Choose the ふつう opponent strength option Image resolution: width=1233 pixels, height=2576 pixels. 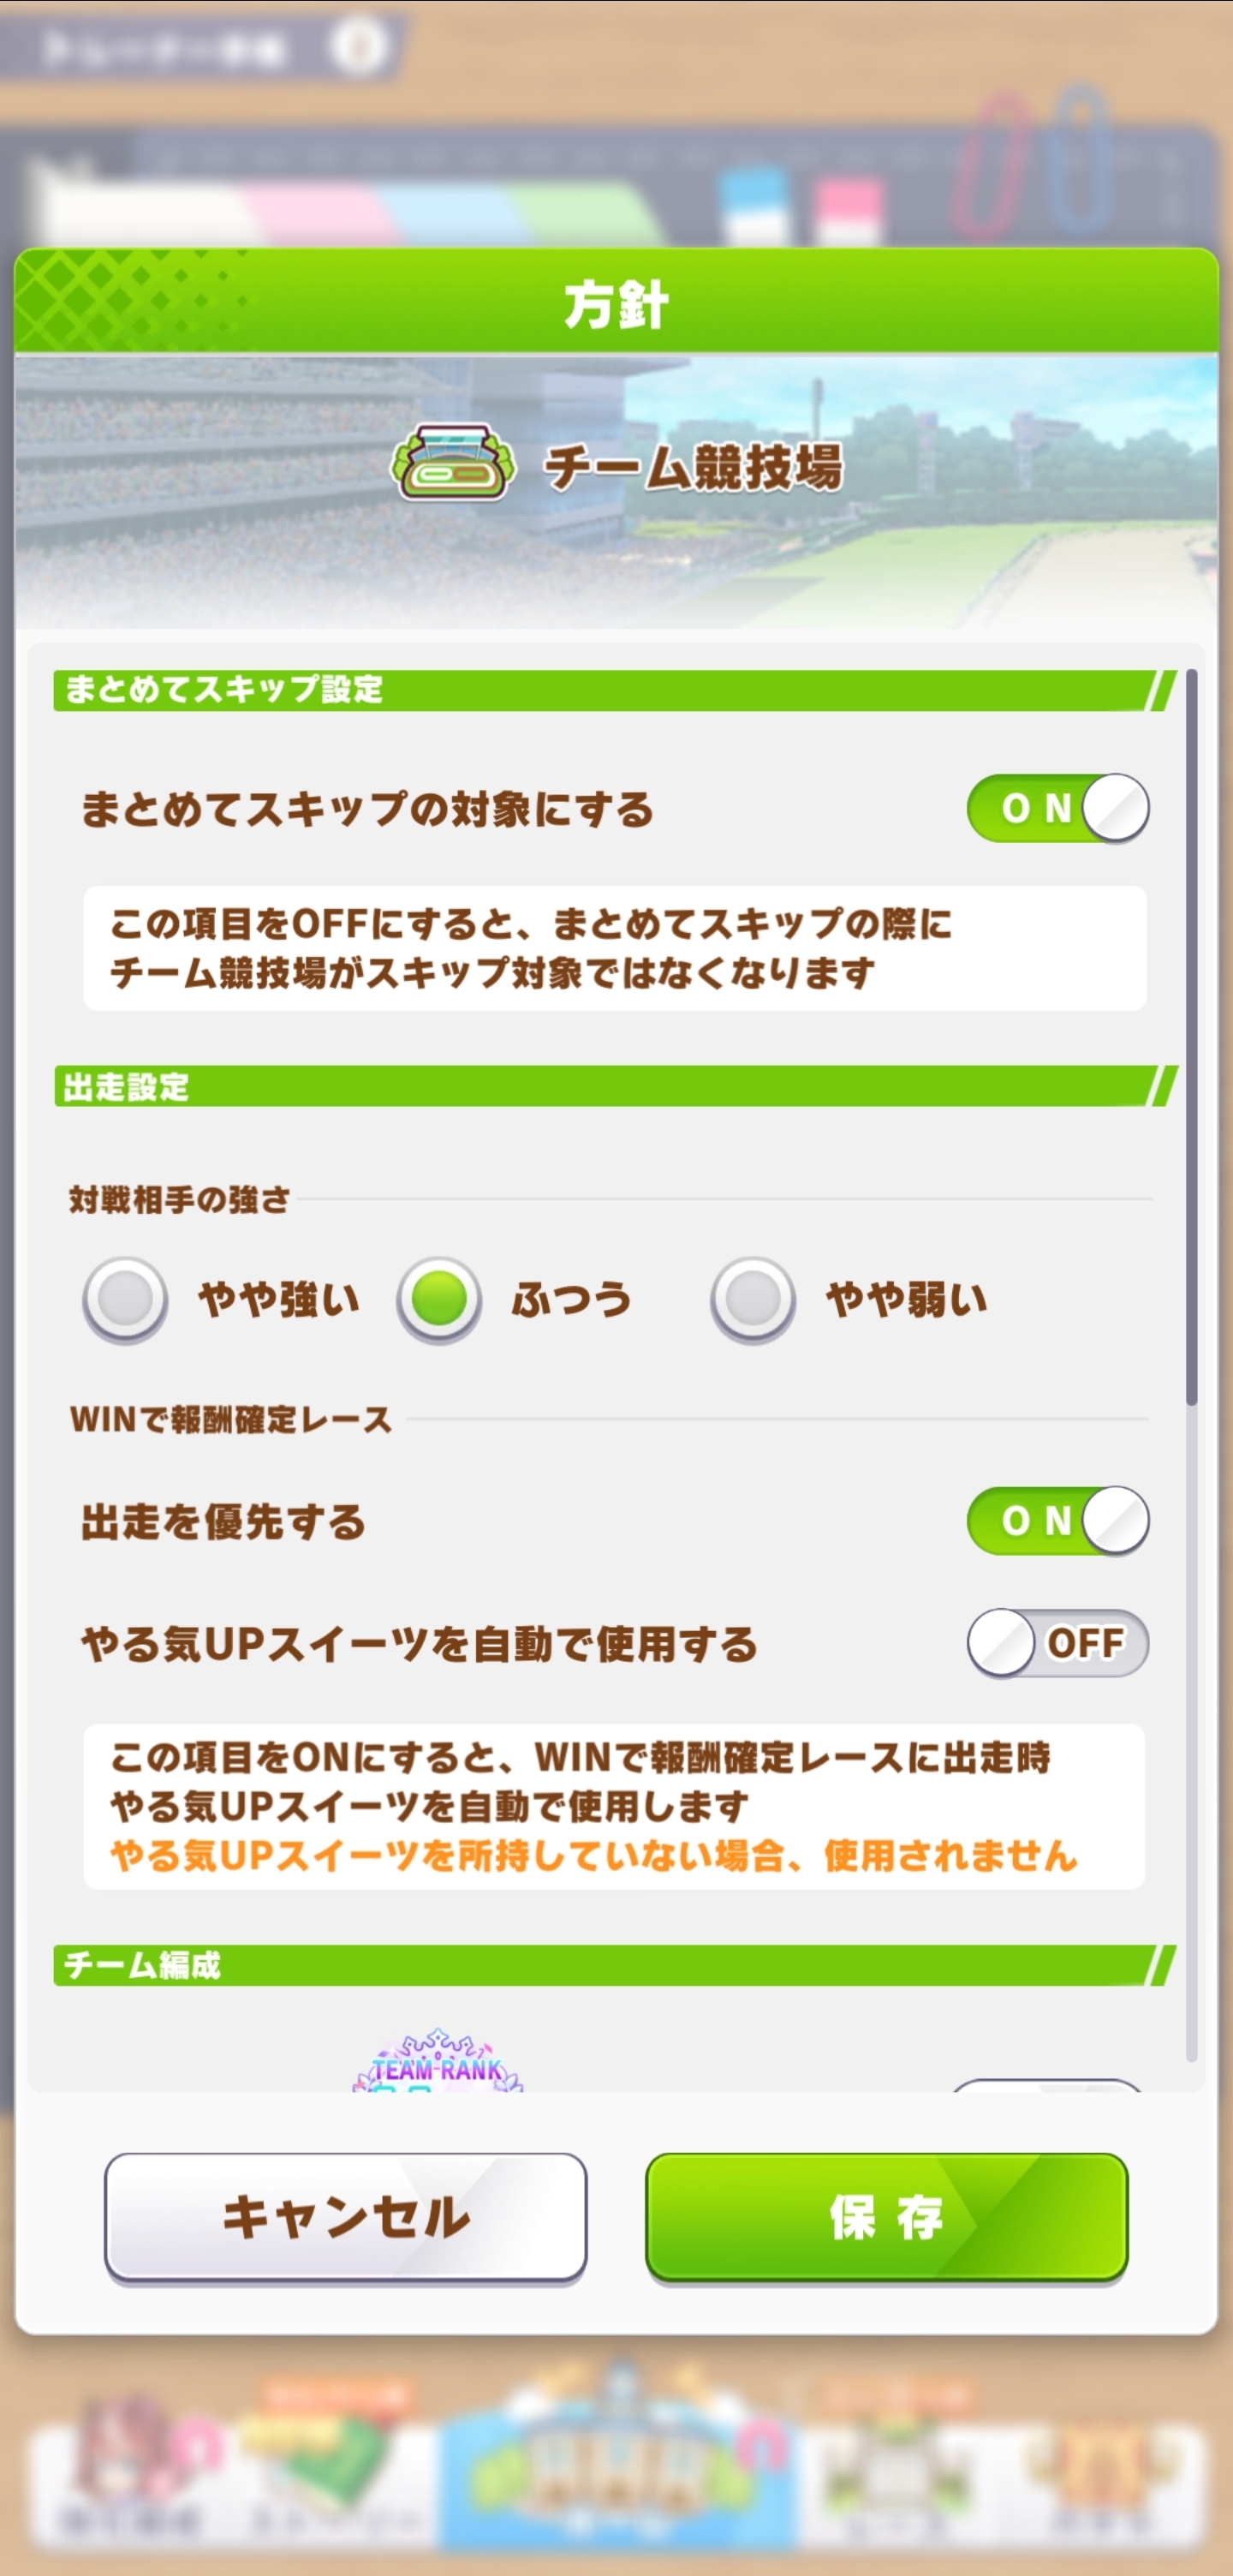[x=438, y=1299]
